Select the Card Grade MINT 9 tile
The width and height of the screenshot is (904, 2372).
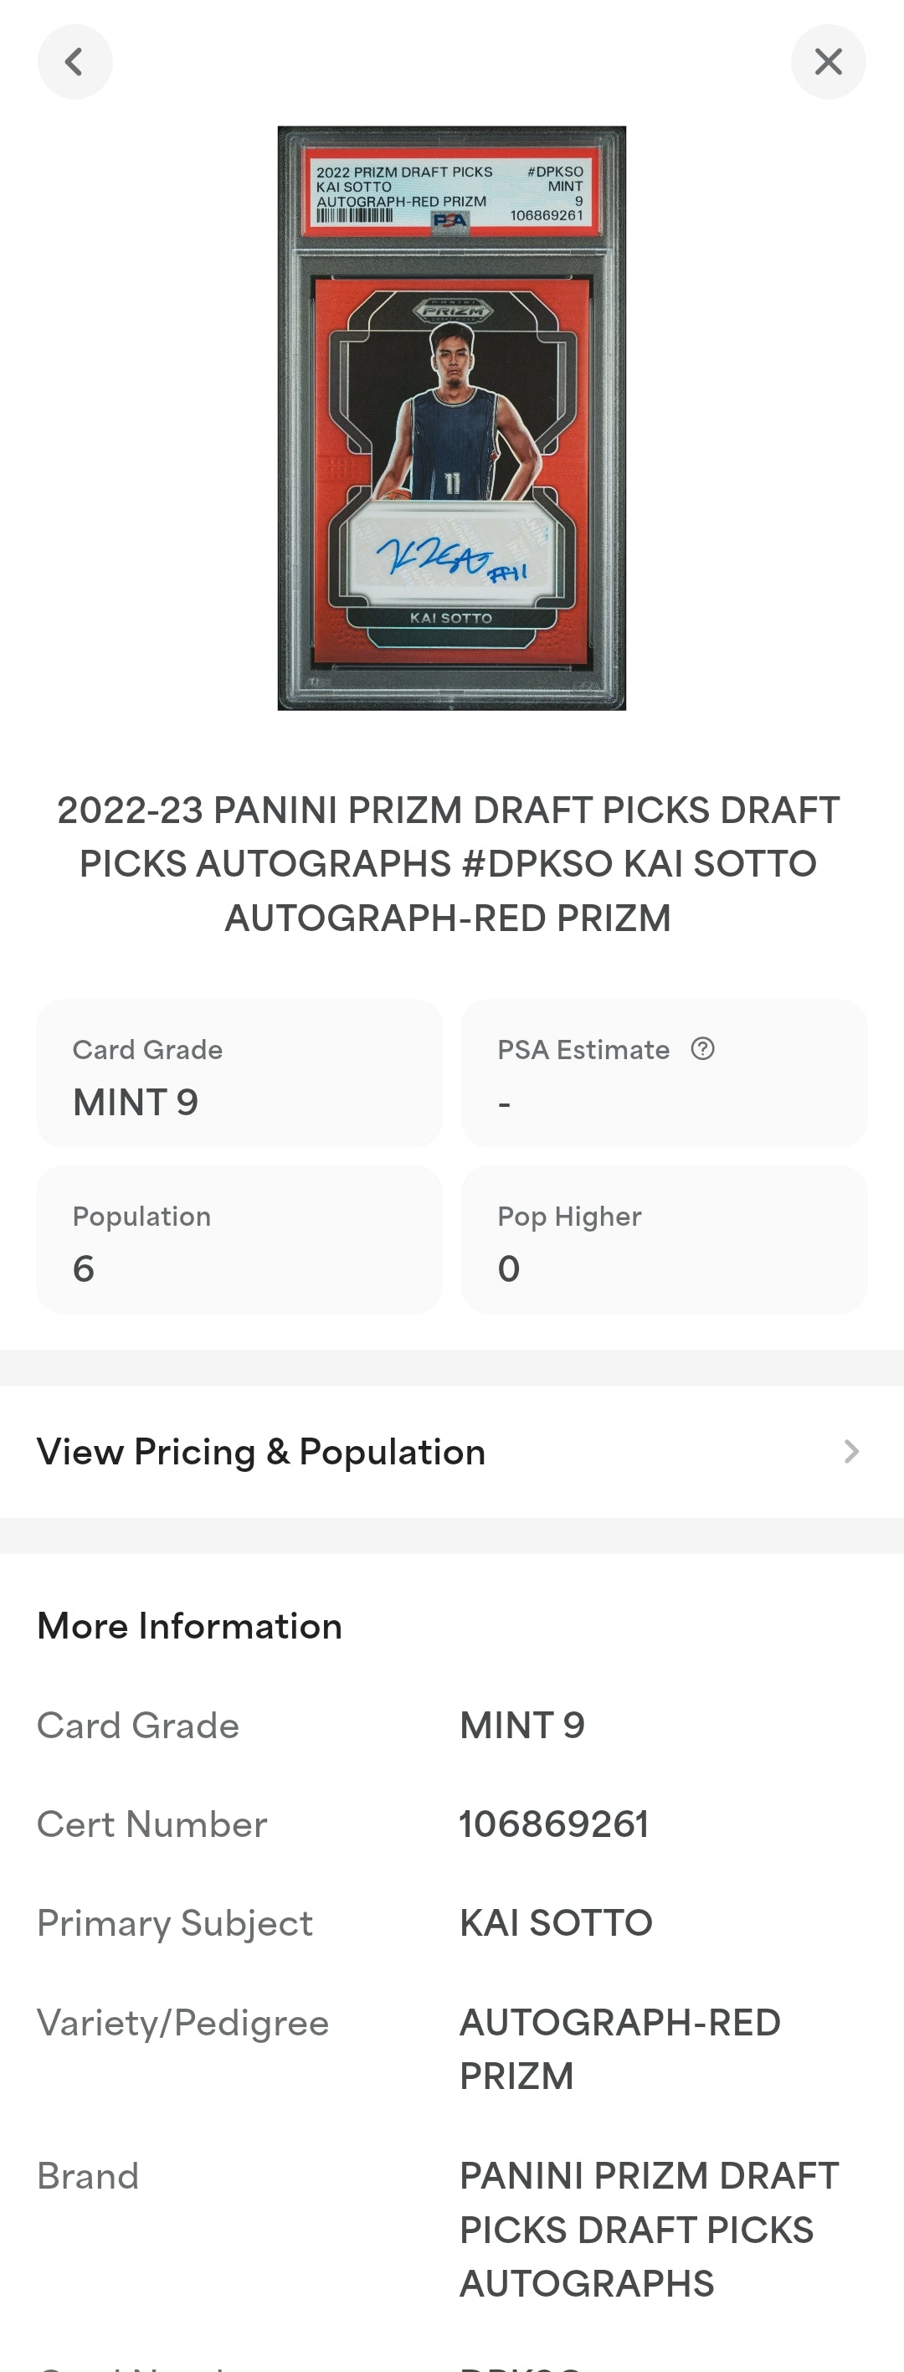(x=239, y=1073)
